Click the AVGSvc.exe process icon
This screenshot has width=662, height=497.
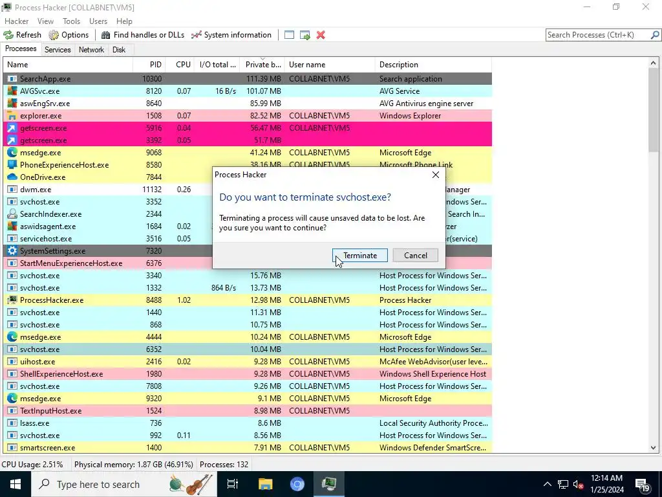point(12,91)
